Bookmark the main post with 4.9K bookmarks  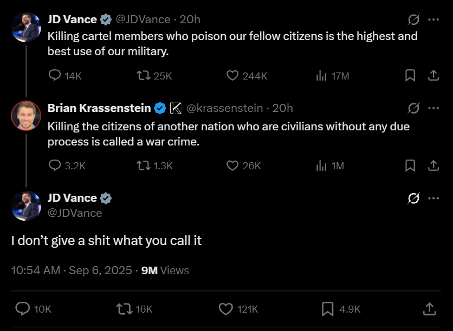click(x=327, y=309)
